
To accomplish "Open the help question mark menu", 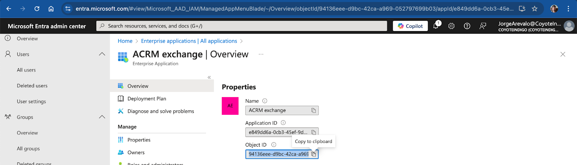I will [467, 26].
